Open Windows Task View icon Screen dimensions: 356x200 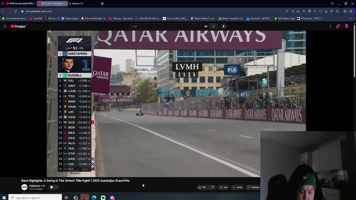66,198
